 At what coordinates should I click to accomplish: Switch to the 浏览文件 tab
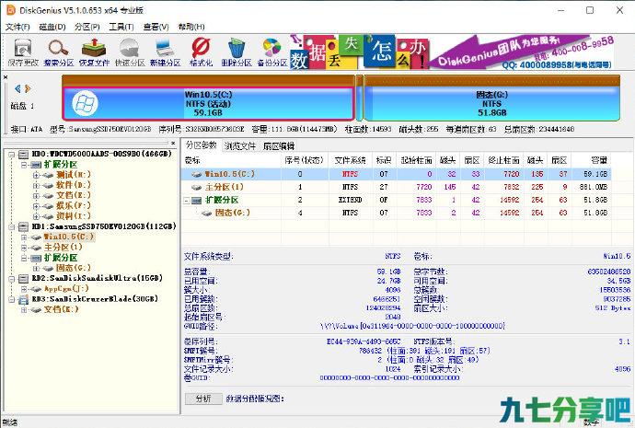pos(240,146)
